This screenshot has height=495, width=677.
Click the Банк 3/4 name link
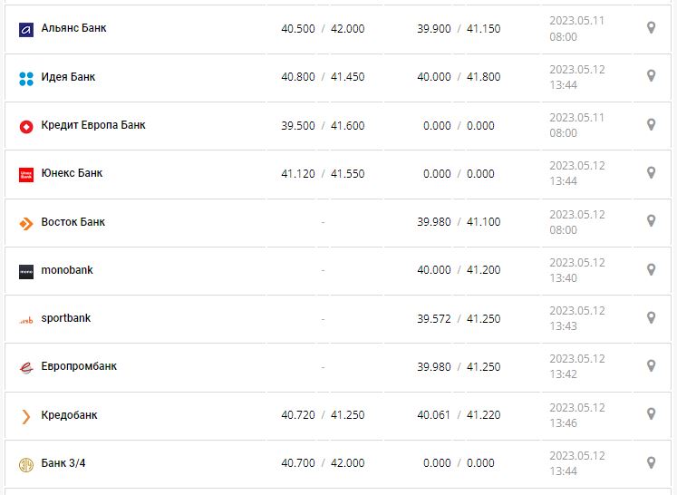[63, 463]
